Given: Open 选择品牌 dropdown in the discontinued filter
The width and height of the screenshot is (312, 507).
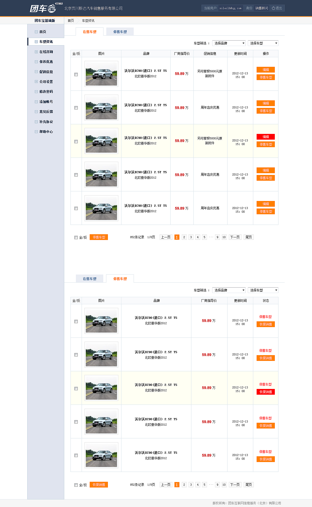Looking at the screenshot, I should pos(229,290).
